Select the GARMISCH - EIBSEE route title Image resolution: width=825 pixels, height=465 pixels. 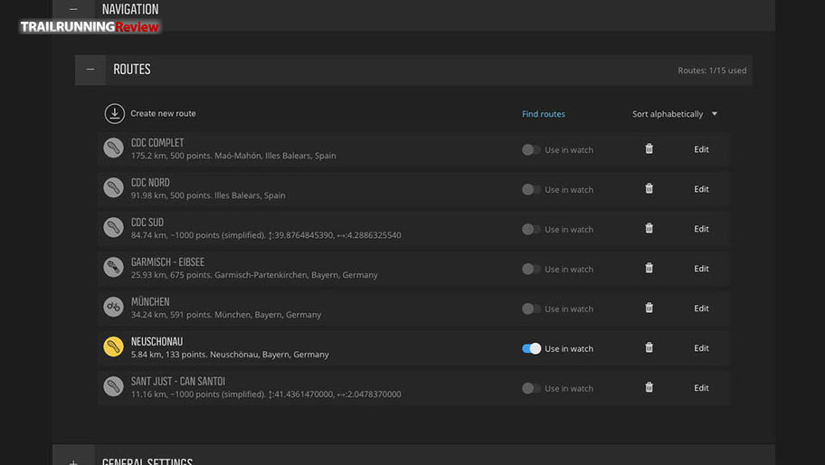coord(168,262)
